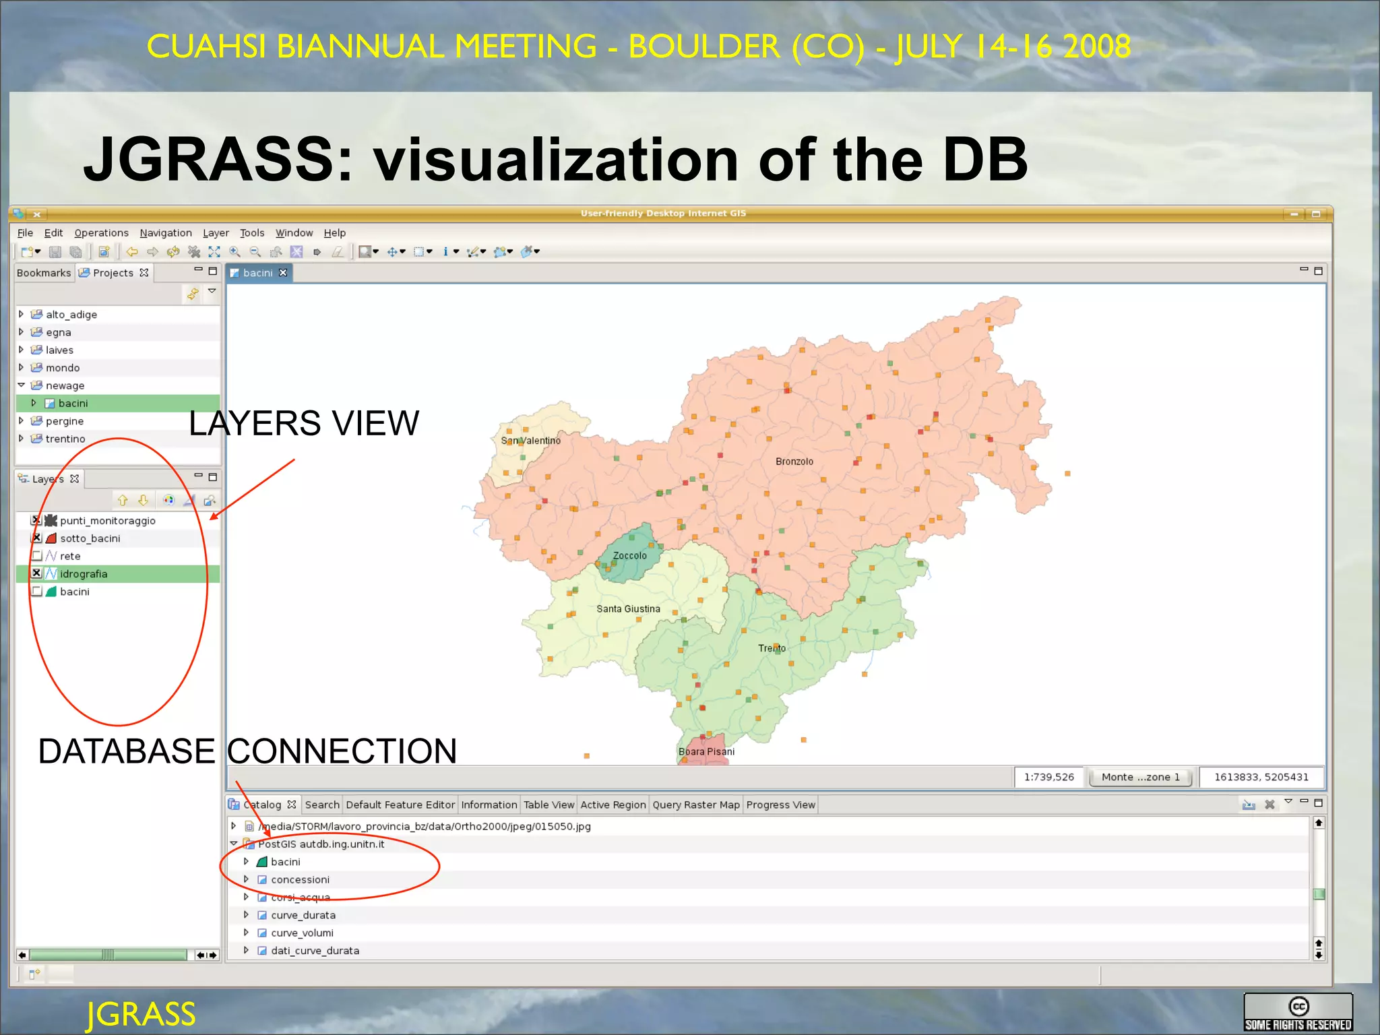The height and width of the screenshot is (1035, 1380).
Task: Move layer up with Layers panel arrow
Action: click(123, 500)
